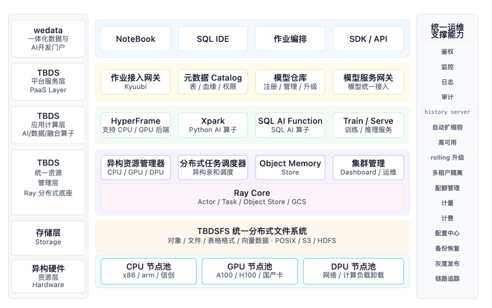Click the 高可用 item
492x308 pixels.
(447, 143)
